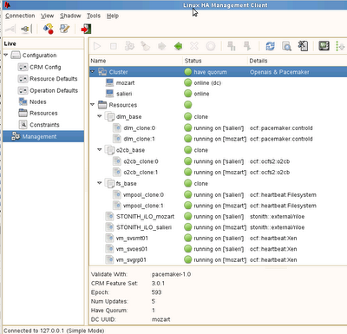Image resolution: width=347 pixels, height=334 pixels.
Task: Click the 'pacemaker-1.0' Validate With value
Action: 171,274
